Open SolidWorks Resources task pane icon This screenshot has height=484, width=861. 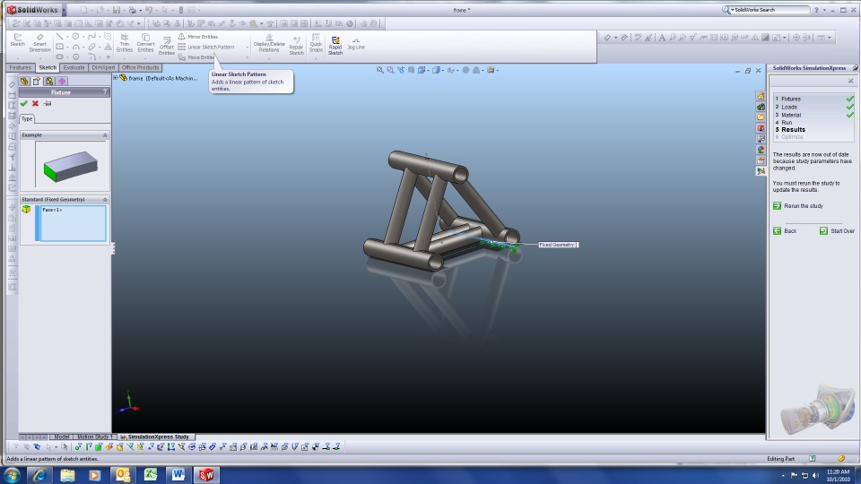[x=761, y=96]
